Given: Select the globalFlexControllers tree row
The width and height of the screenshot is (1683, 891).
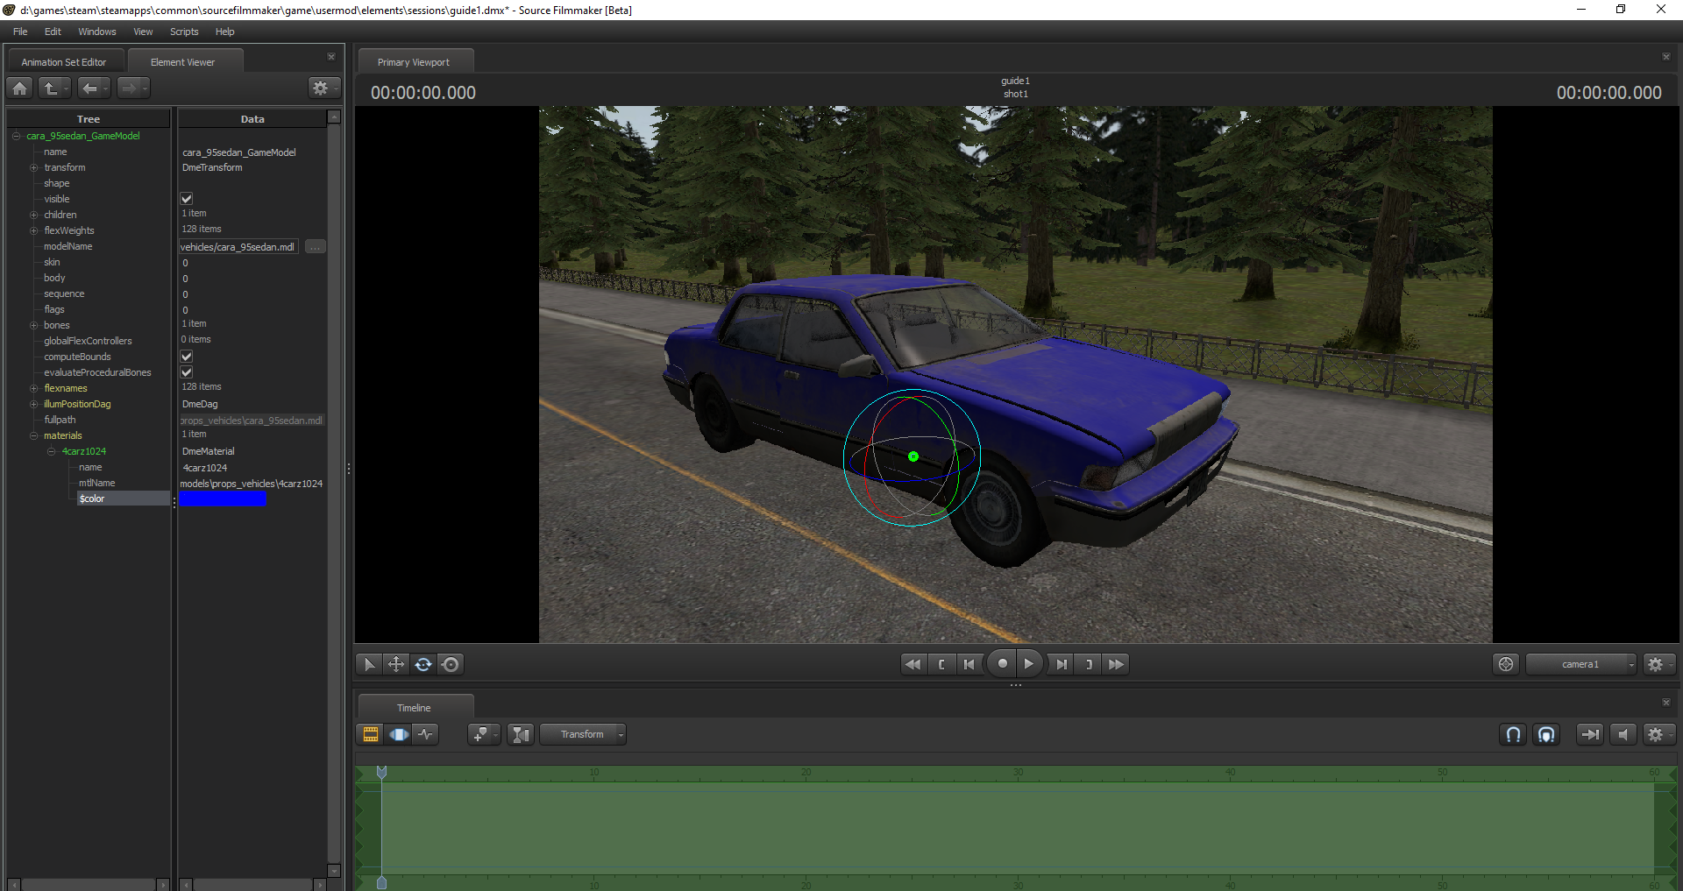Looking at the screenshot, I should 89,341.
